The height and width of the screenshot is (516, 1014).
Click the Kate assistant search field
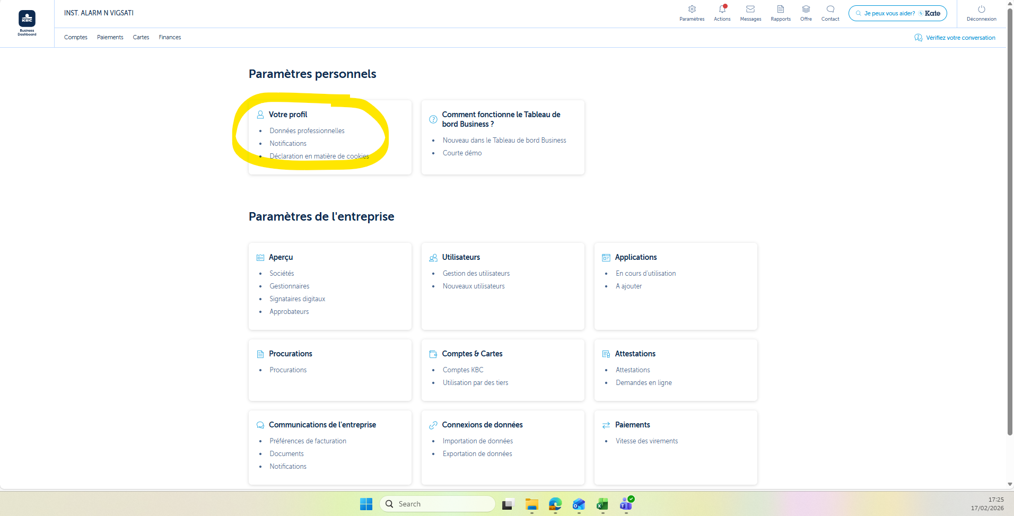[890, 14]
